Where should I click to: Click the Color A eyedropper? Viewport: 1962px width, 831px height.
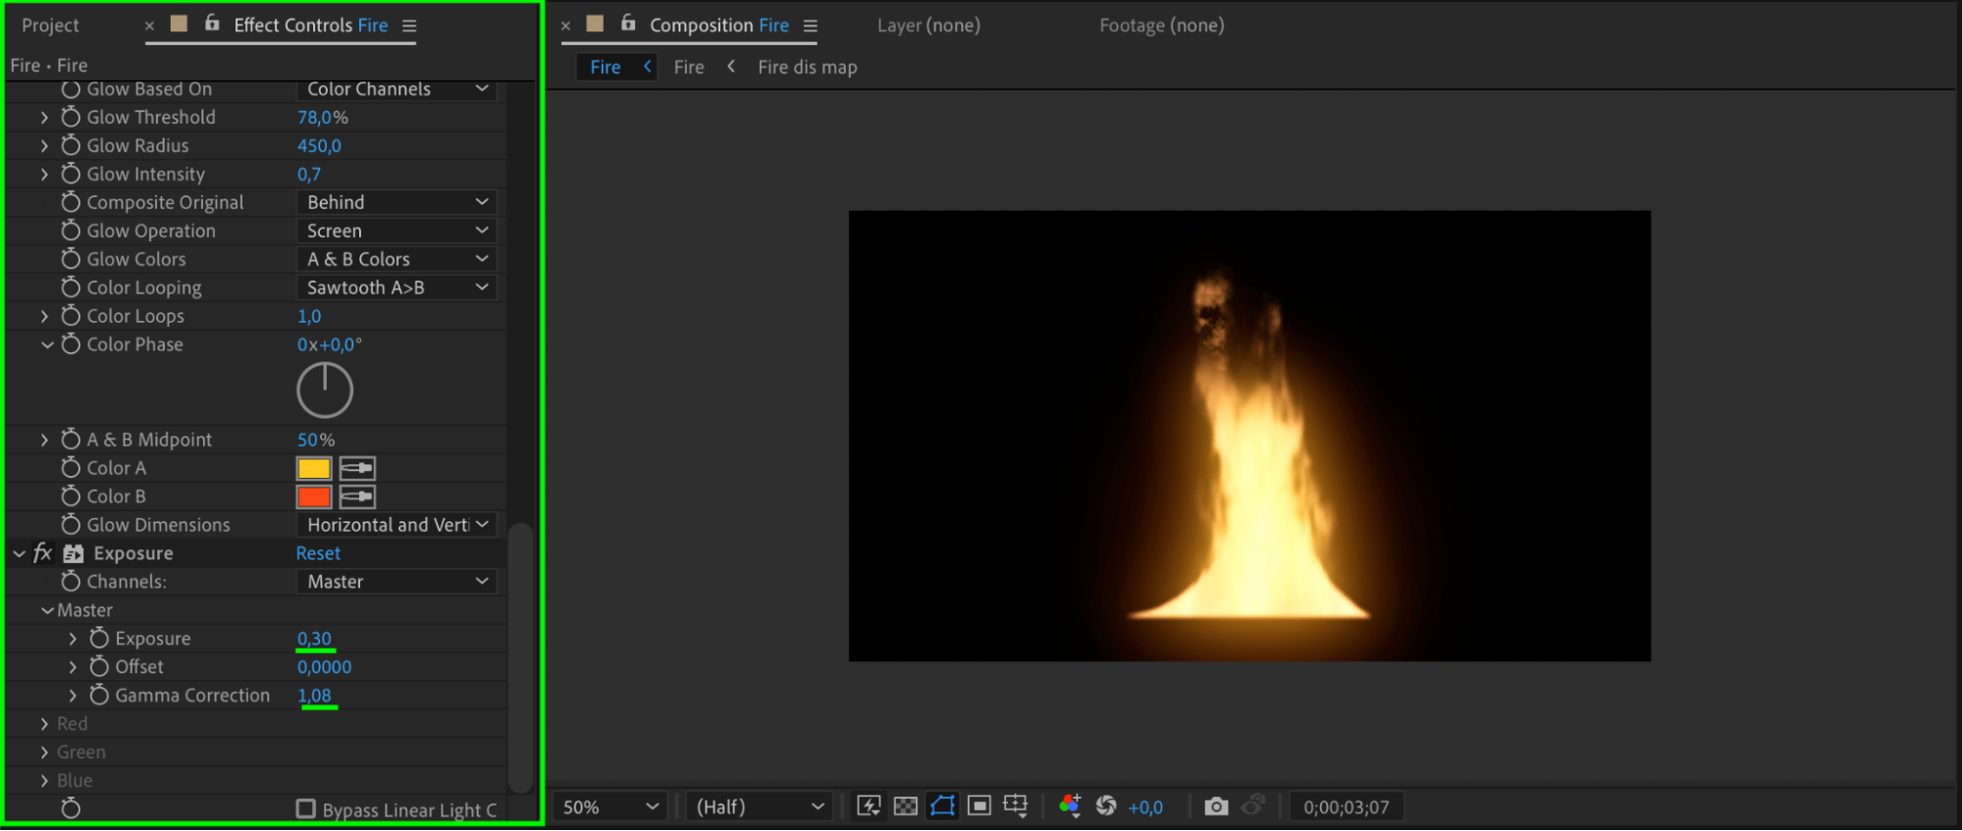(357, 468)
